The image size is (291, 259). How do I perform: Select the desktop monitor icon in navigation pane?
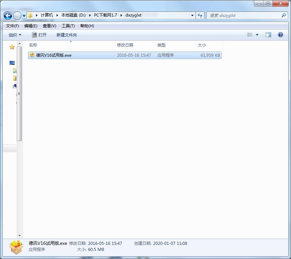12,63
